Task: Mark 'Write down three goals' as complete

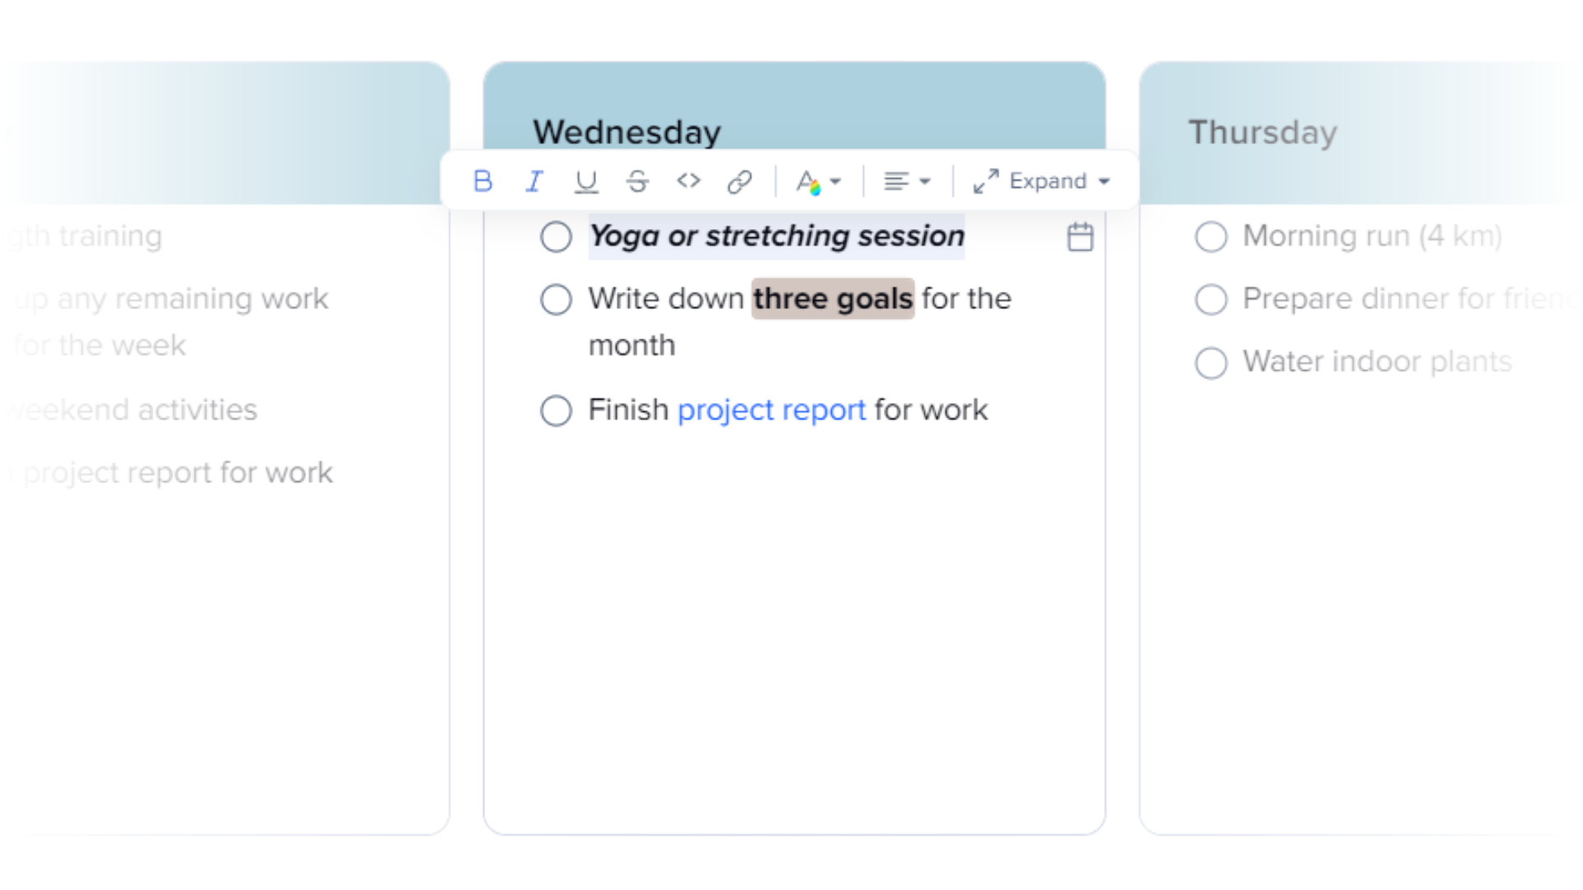Action: (x=556, y=299)
